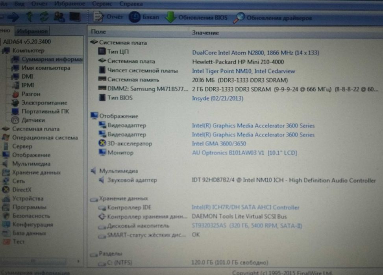This screenshot has width=383, height=275.
Task: Click the monitor toolbar icon
Action: tap(75, 17)
